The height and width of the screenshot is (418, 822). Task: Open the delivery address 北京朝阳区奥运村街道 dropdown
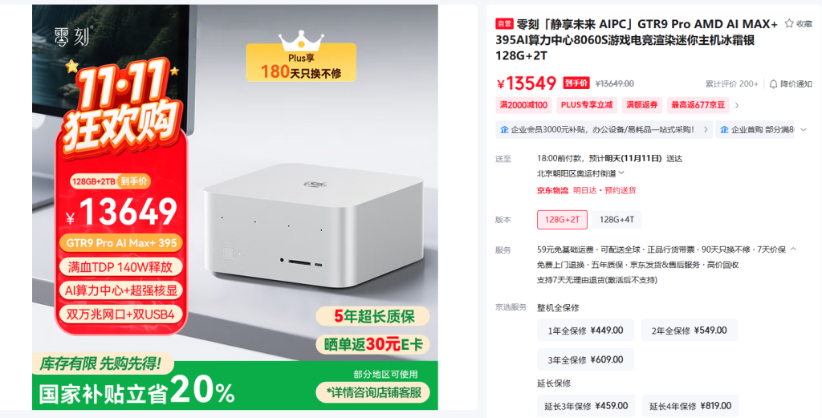(x=580, y=173)
